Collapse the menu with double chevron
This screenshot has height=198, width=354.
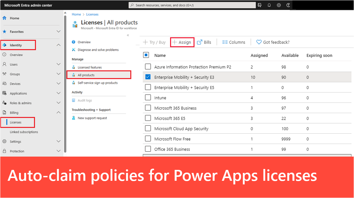pyautogui.click(x=128, y=35)
